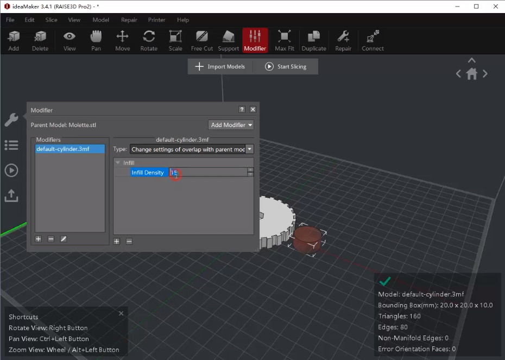The image size is (505, 360).
Task: Toggle the Modifier tool
Action: pos(255,40)
